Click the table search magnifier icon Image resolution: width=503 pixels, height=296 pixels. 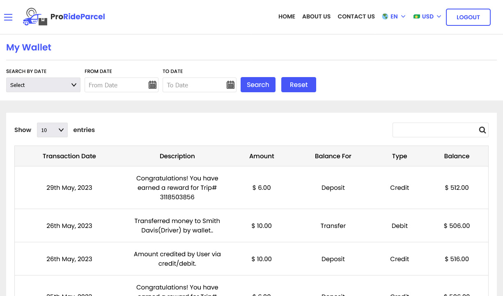(482, 130)
